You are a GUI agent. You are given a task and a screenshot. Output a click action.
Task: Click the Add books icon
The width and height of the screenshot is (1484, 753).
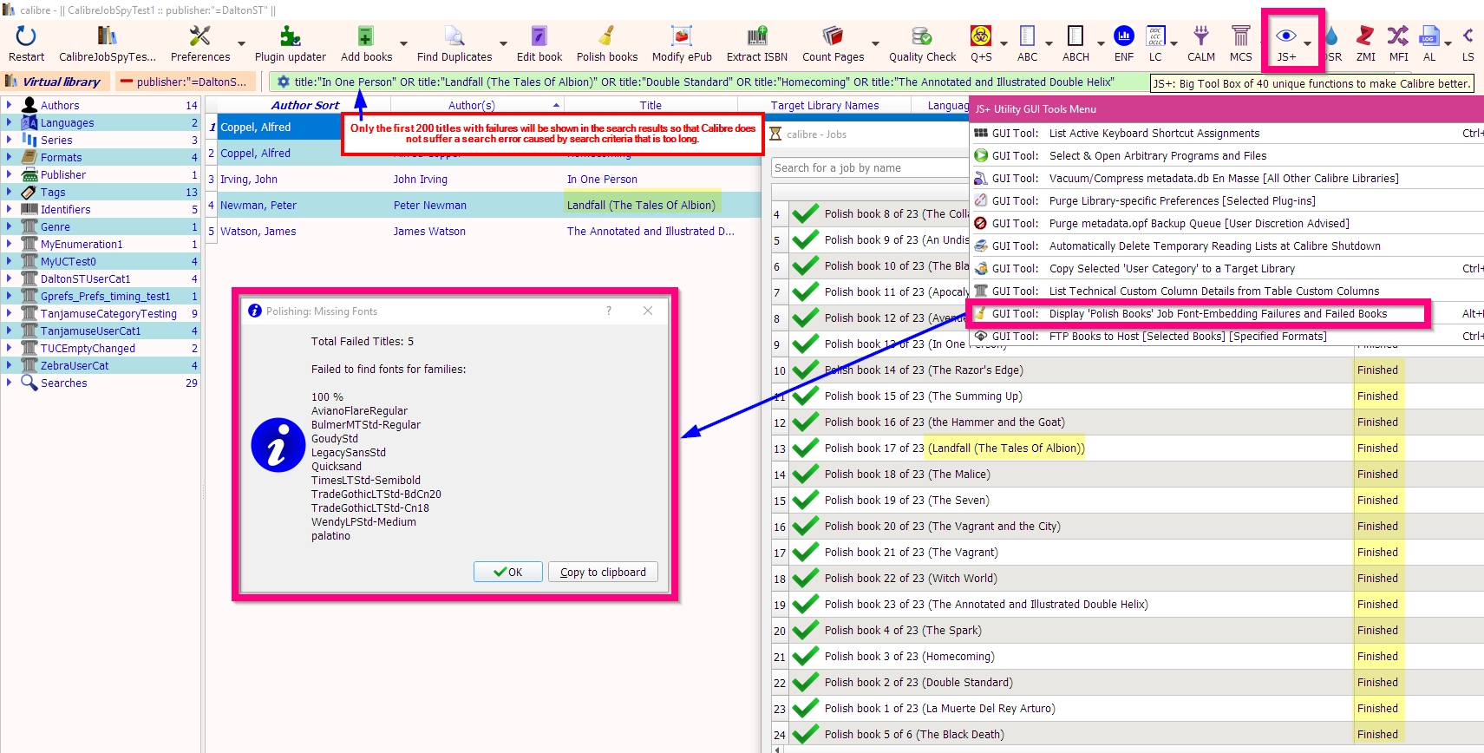(x=366, y=36)
